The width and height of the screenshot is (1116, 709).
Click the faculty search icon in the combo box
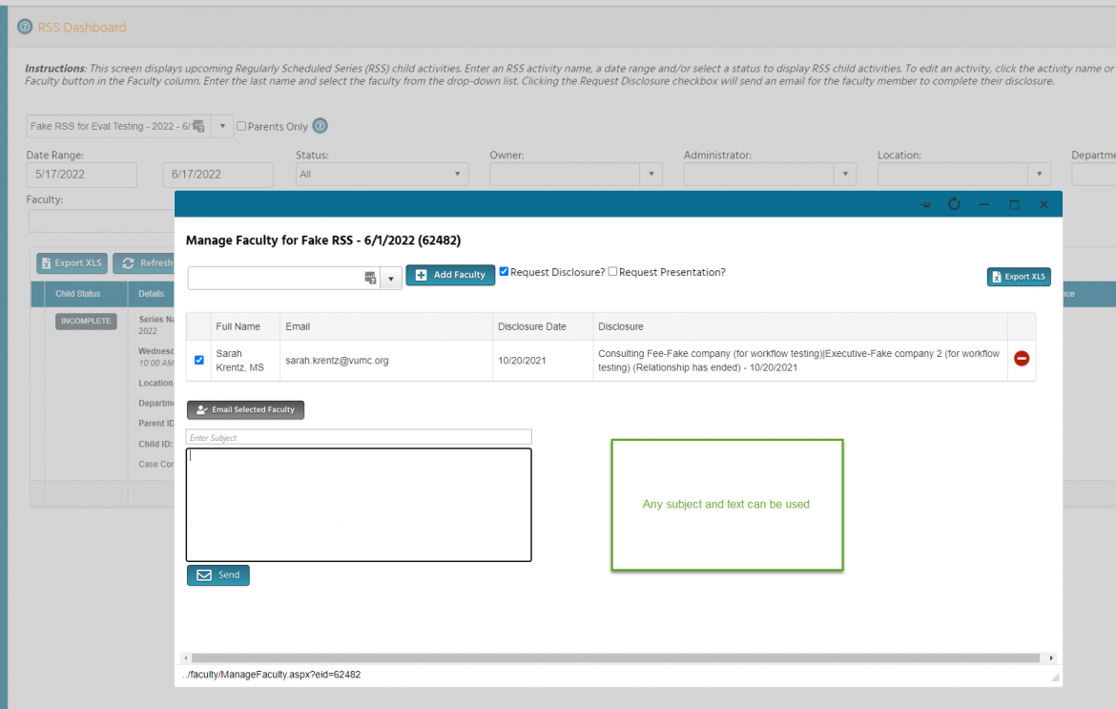coord(369,275)
